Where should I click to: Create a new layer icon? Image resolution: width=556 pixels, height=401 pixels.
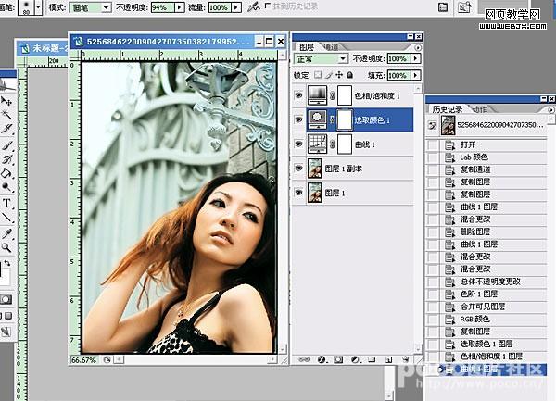pyautogui.click(x=388, y=359)
